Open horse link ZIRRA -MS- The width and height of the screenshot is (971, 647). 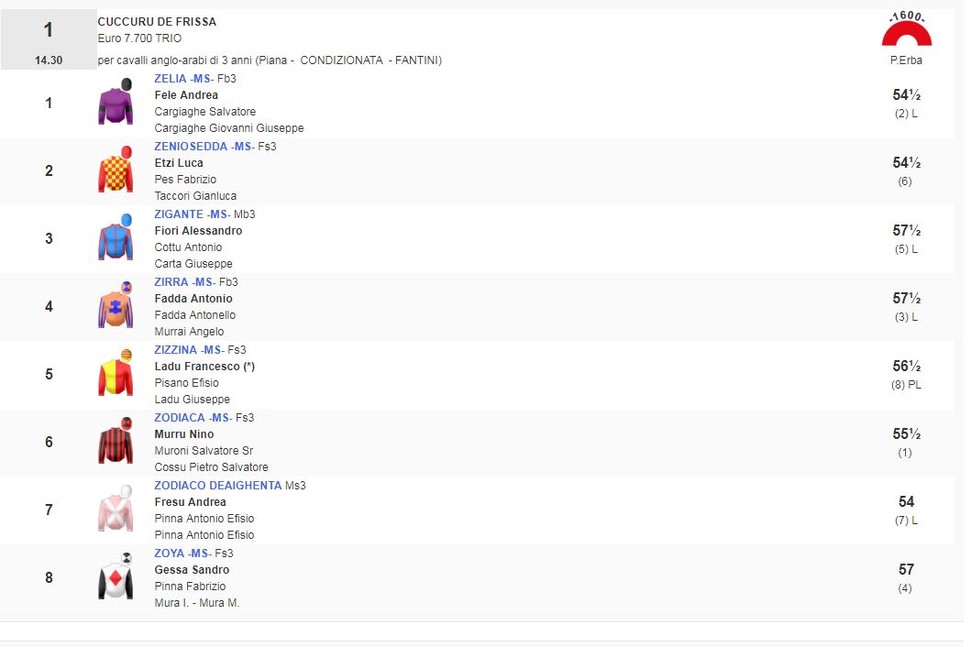click(x=183, y=282)
